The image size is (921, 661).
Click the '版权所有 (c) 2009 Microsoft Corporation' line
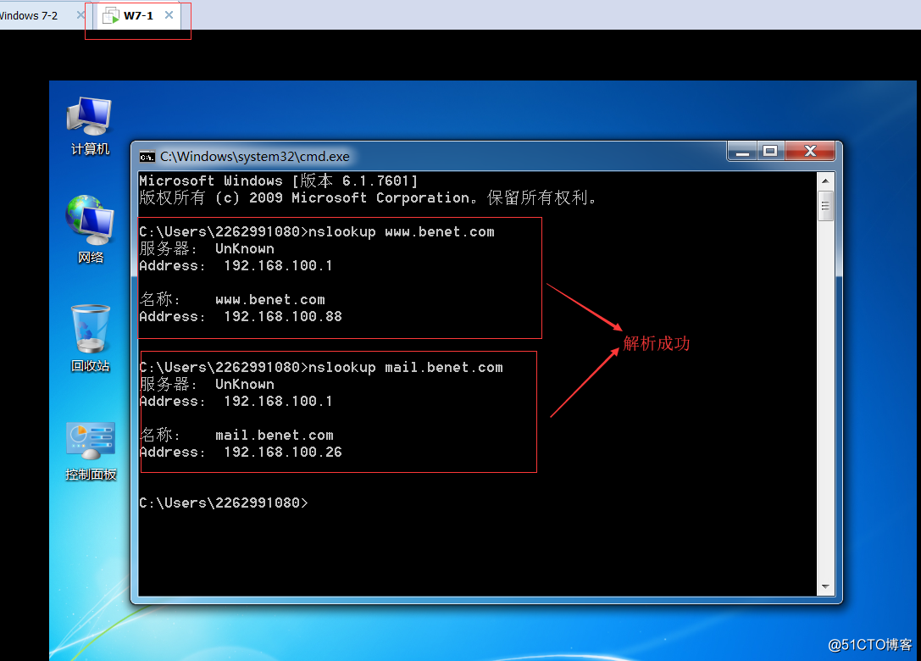point(368,198)
